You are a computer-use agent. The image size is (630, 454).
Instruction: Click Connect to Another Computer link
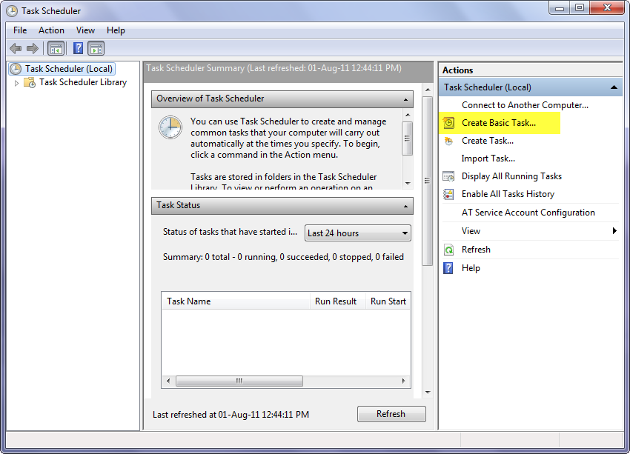click(525, 105)
